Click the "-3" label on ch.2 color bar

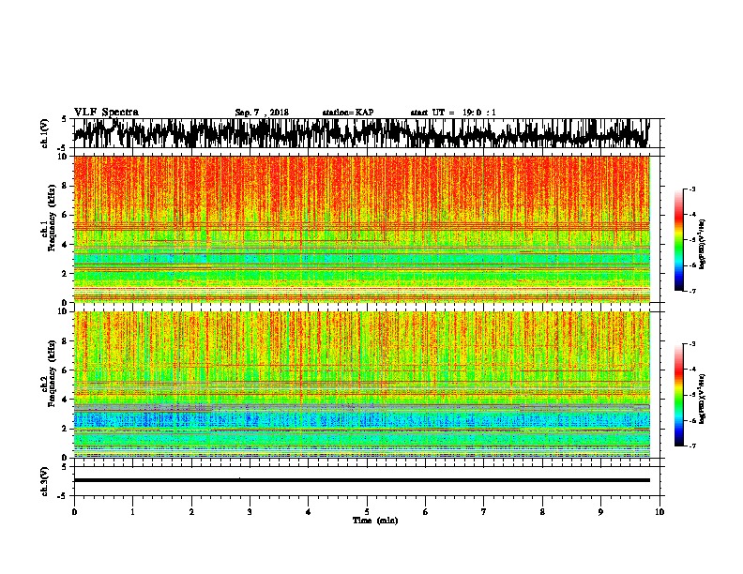pyautogui.click(x=691, y=344)
